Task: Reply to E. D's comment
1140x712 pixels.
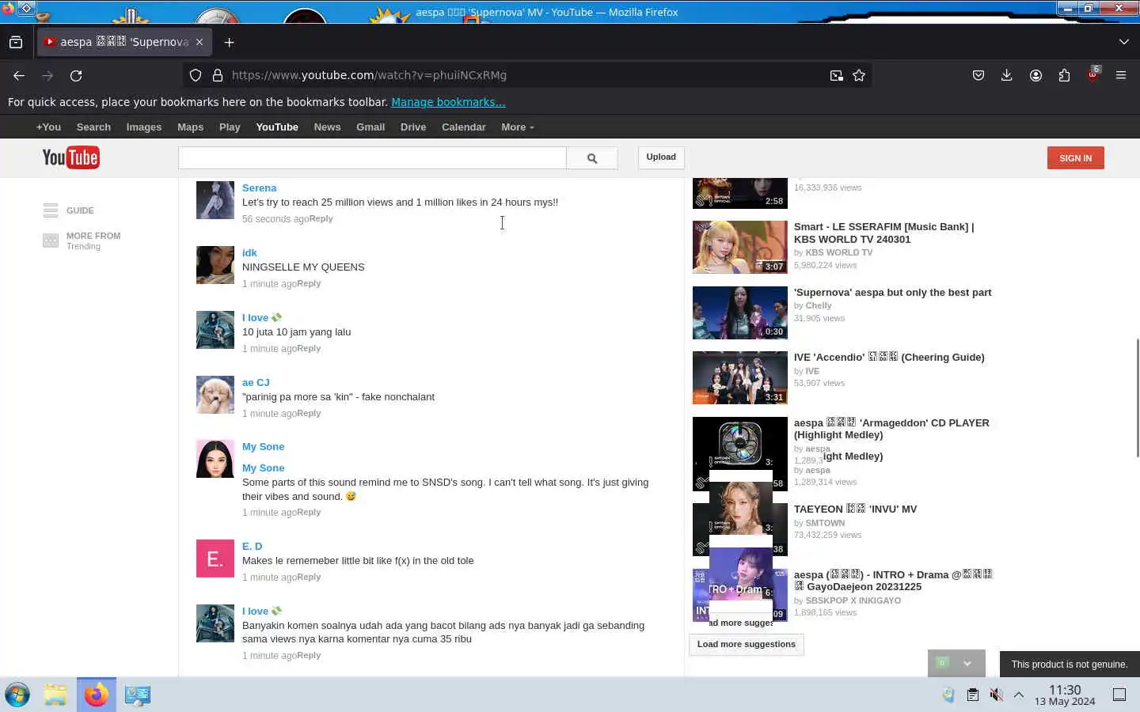Action: (309, 577)
